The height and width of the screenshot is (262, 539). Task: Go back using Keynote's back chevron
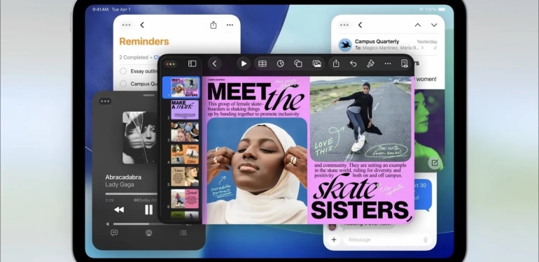214,64
